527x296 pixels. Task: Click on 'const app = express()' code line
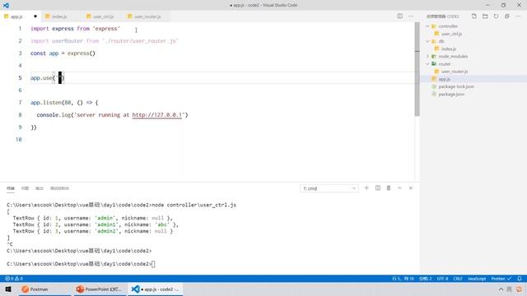pyautogui.click(x=63, y=53)
